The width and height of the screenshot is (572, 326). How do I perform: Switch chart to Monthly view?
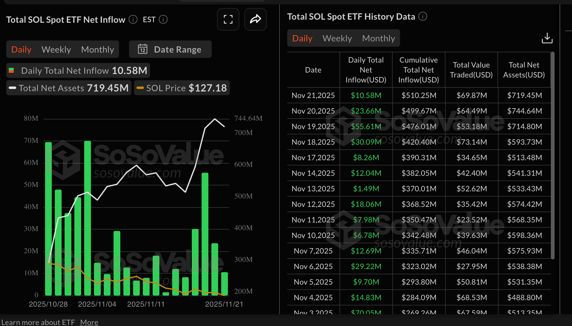click(x=97, y=50)
